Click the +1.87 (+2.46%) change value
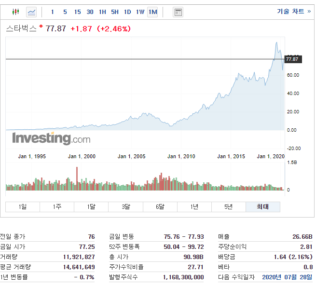Viewport: 316px width, 287px height. (x=100, y=28)
